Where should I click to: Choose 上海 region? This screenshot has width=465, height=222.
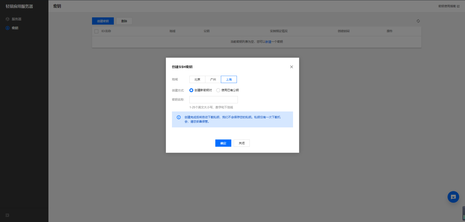pyautogui.click(x=229, y=80)
